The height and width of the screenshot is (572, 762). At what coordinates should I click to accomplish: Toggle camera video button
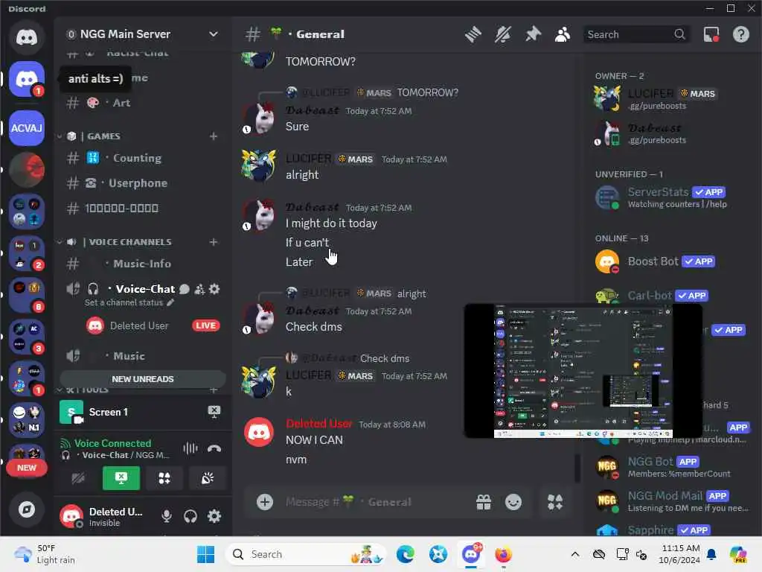pyautogui.click(x=78, y=479)
